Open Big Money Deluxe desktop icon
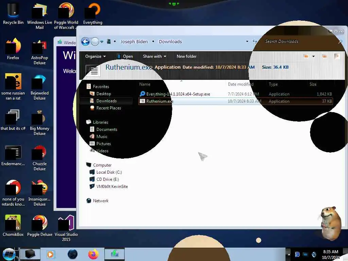348x261 pixels. pyautogui.click(x=39, y=122)
